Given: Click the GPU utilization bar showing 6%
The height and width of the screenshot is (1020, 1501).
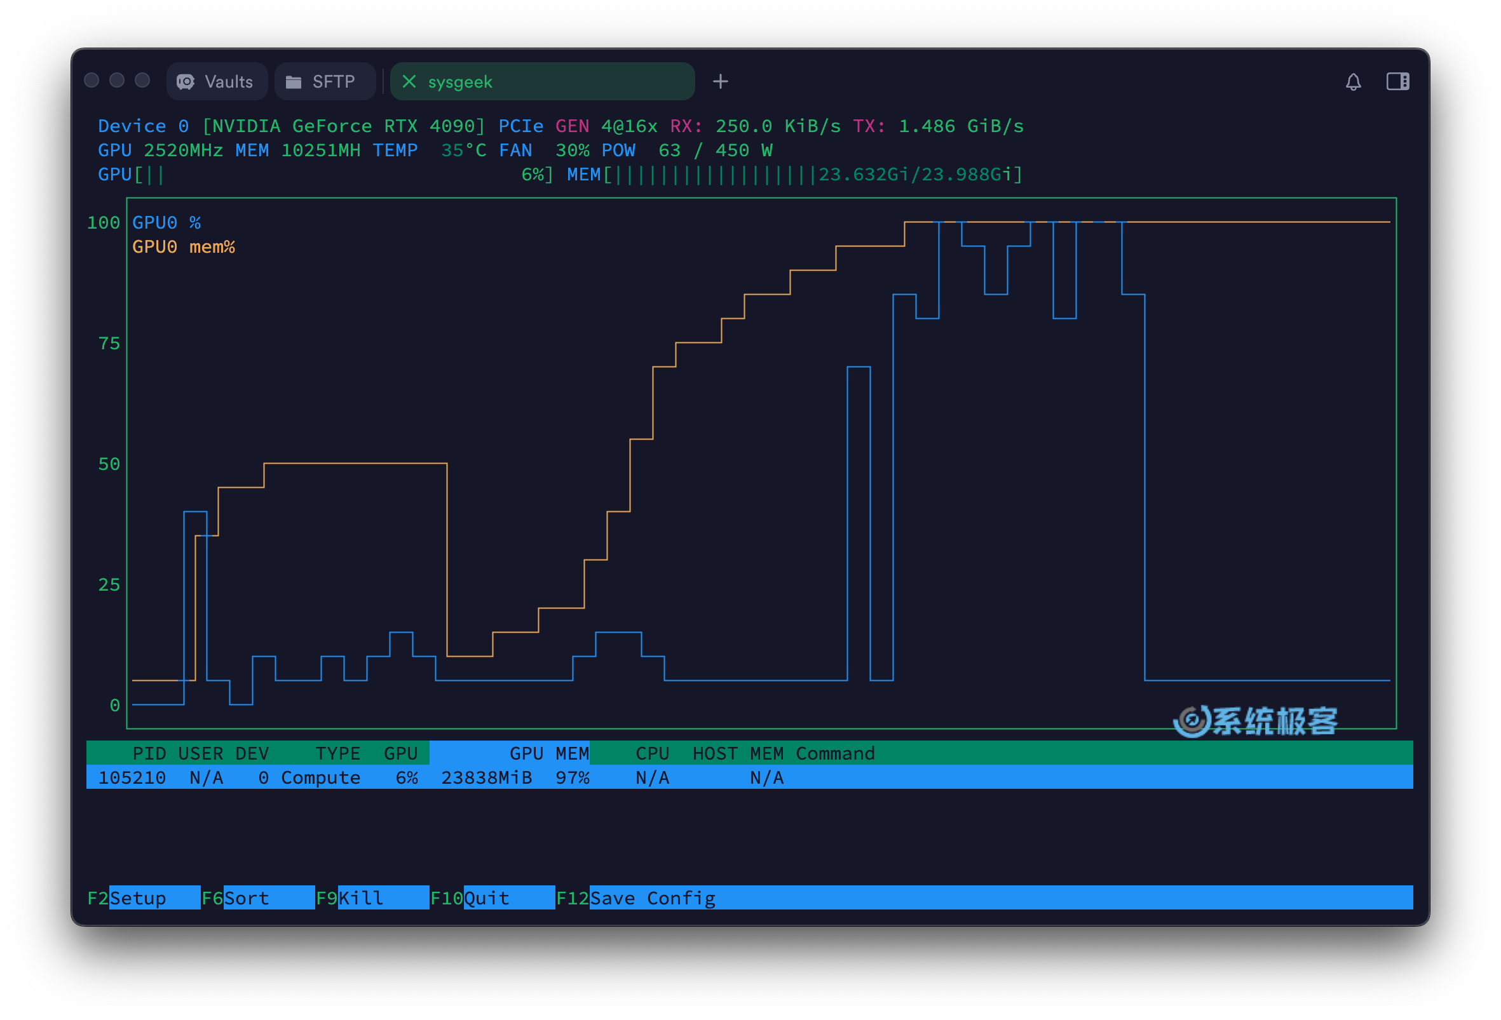Looking at the screenshot, I should (x=325, y=174).
